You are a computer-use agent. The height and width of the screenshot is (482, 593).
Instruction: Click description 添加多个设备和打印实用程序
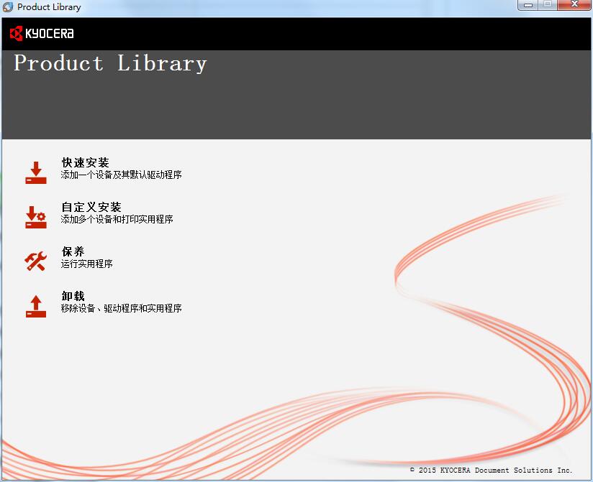point(117,219)
